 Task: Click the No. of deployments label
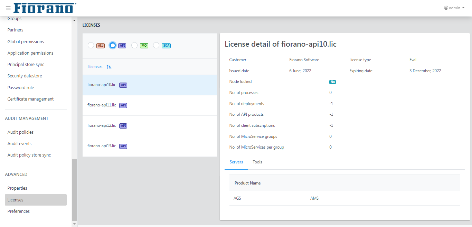[x=246, y=104]
